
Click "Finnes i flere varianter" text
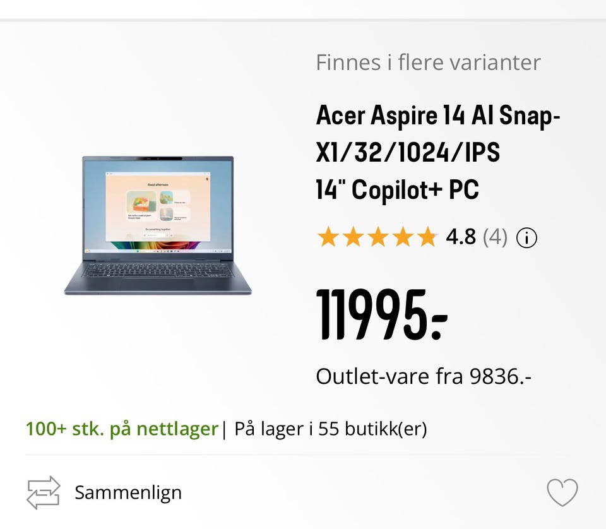click(428, 62)
